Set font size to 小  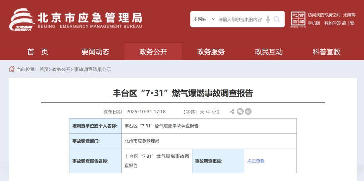point(214,112)
